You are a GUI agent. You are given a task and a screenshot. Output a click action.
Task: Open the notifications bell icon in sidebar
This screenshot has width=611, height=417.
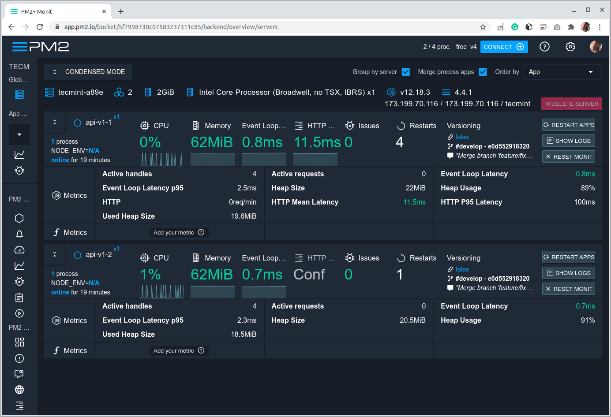coord(19,234)
